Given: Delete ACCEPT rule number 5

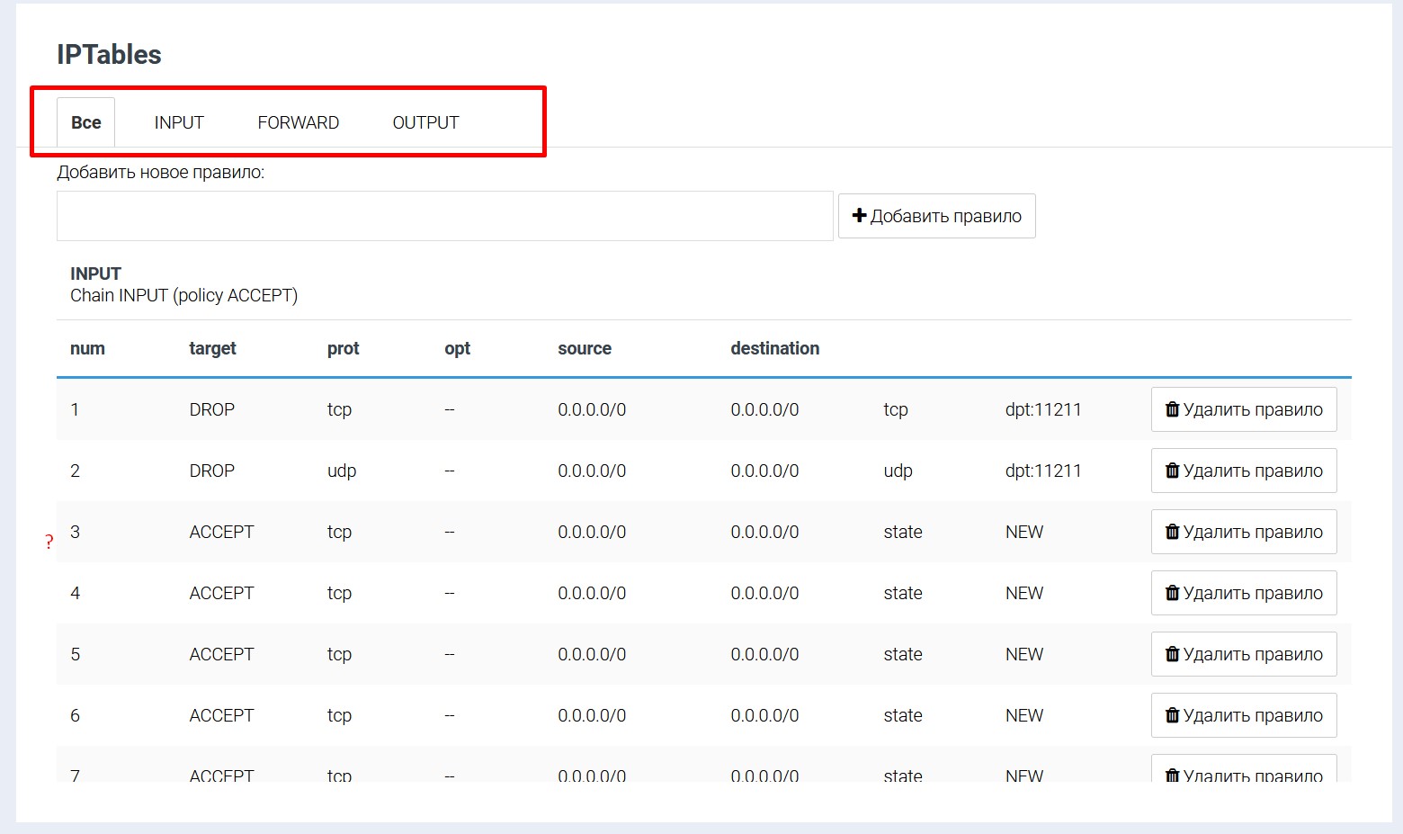Looking at the screenshot, I should pos(1244,654).
